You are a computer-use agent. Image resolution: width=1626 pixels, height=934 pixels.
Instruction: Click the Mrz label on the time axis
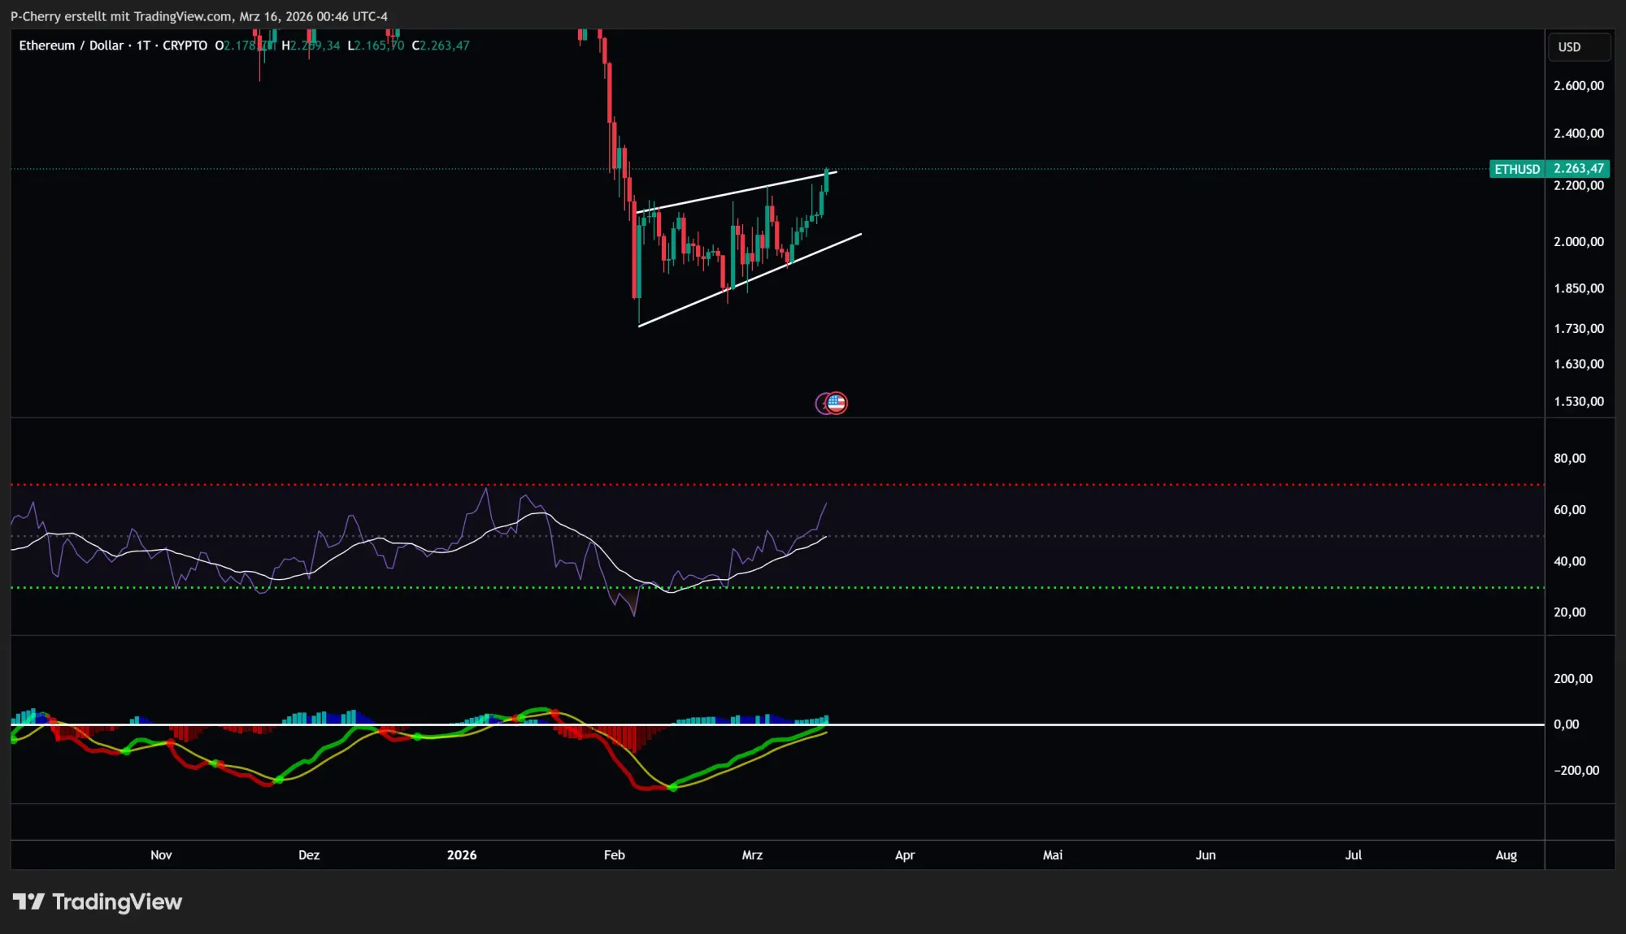tap(752, 855)
